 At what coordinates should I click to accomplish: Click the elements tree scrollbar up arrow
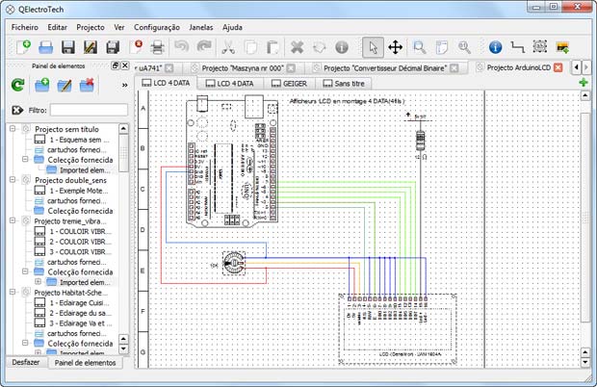coord(123,129)
